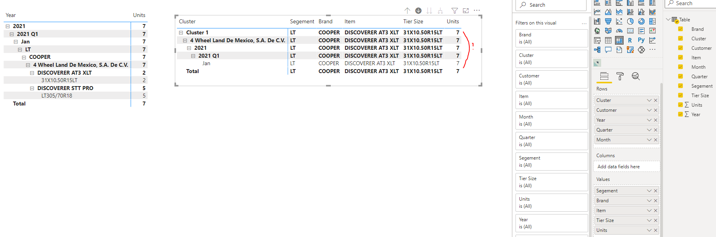716x237 pixels.
Task: Collapse the 2021 Q1 row in left matrix
Action: pos(11,34)
